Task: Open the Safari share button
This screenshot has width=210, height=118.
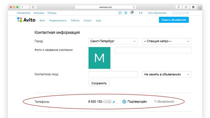Action: [179, 7]
